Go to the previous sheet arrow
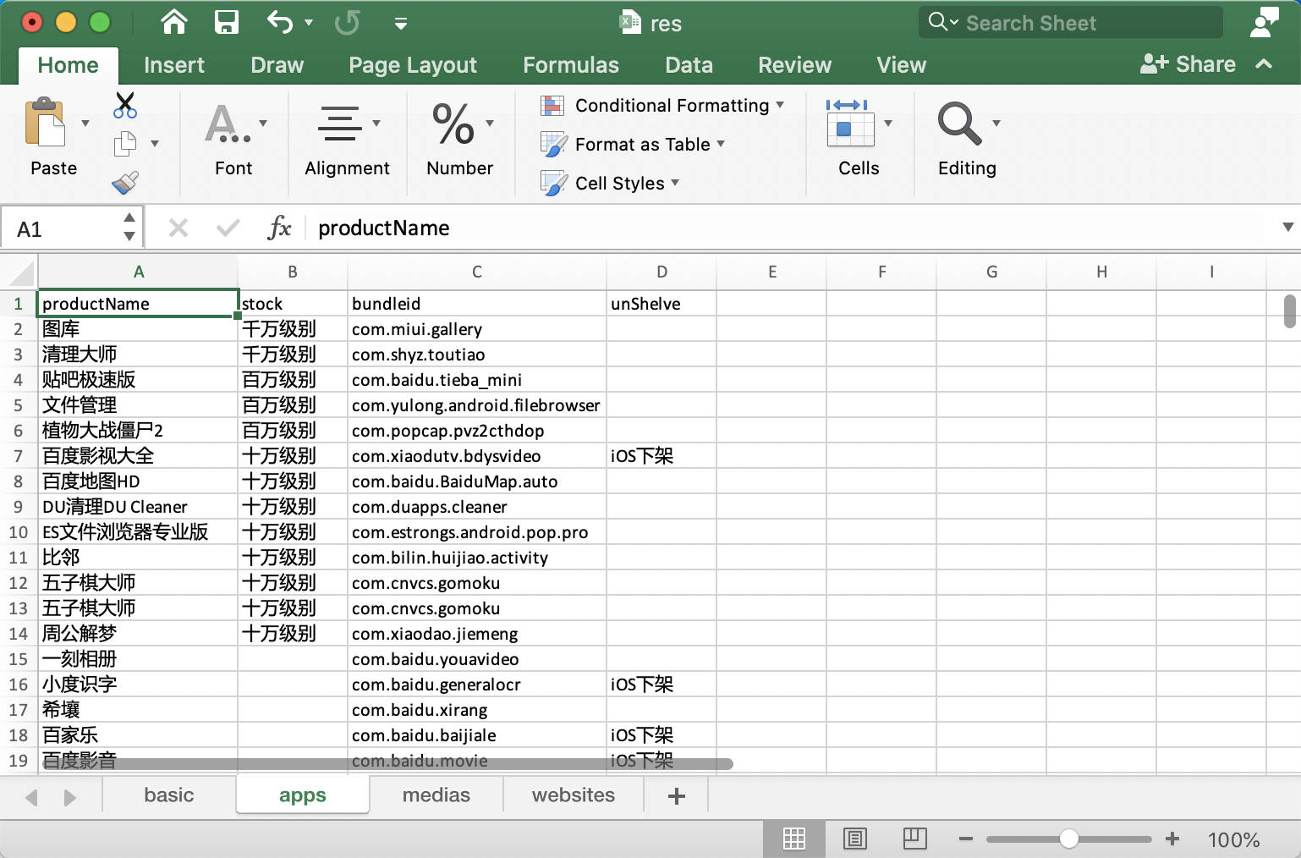This screenshot has width=1301, height=858. [32, 797]
